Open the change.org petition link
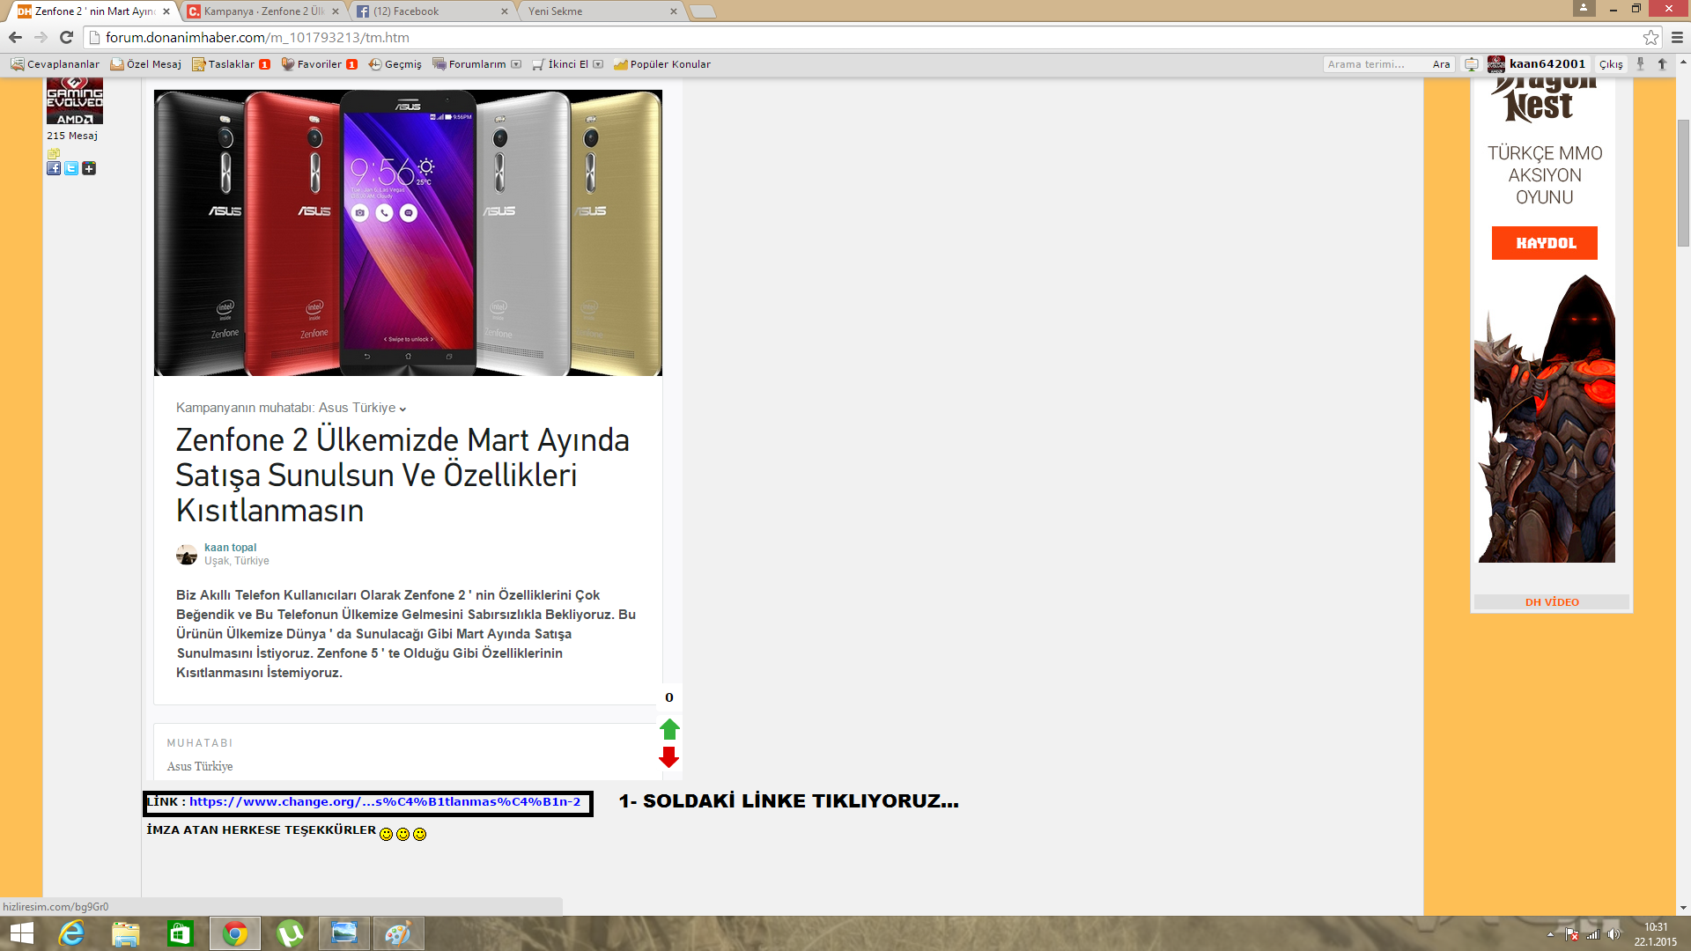Viewport: 1691px width, 951px height. pos(385,802)
